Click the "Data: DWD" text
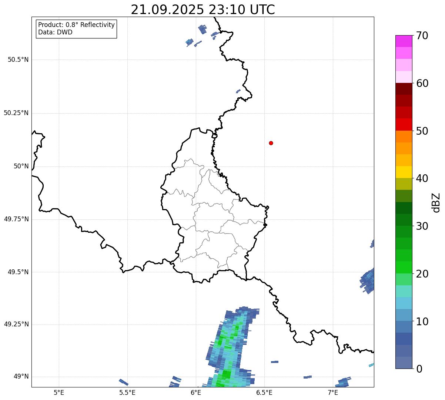 coord(55,32)
